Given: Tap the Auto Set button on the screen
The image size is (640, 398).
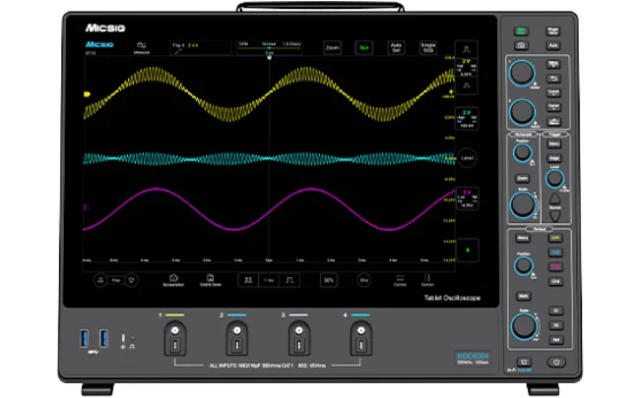Looking at the screenshot, I should coord(396,48).
